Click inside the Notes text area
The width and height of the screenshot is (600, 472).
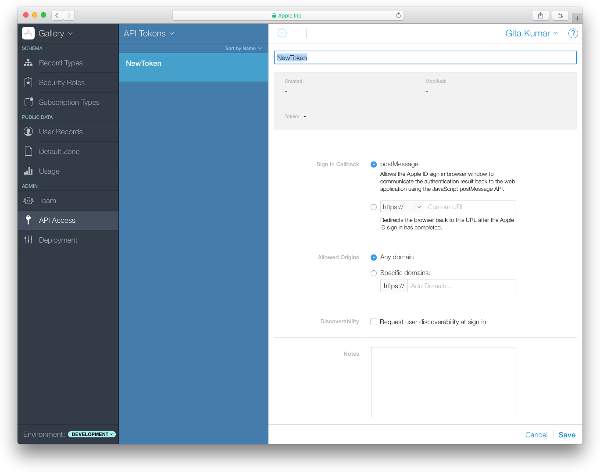tap(443, 381)
